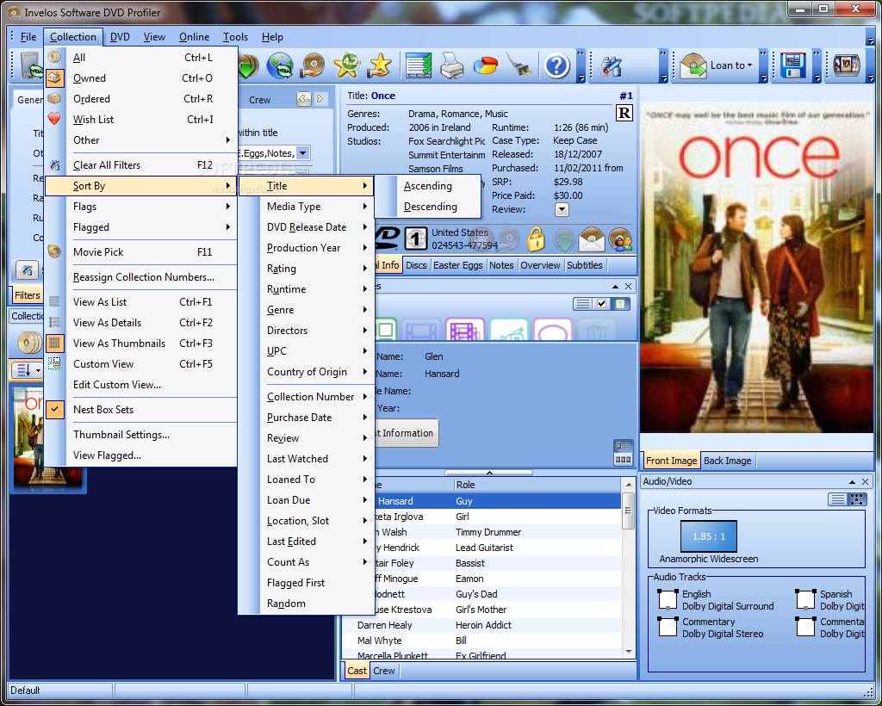Viewport: 882px width, 706px height.
Task: Open the sort order dropdown button under Collection
Action: (27, 370)
